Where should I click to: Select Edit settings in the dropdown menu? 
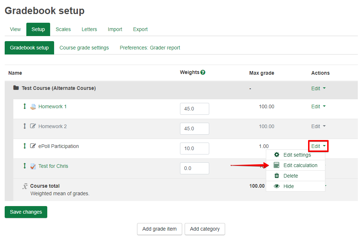297,155
